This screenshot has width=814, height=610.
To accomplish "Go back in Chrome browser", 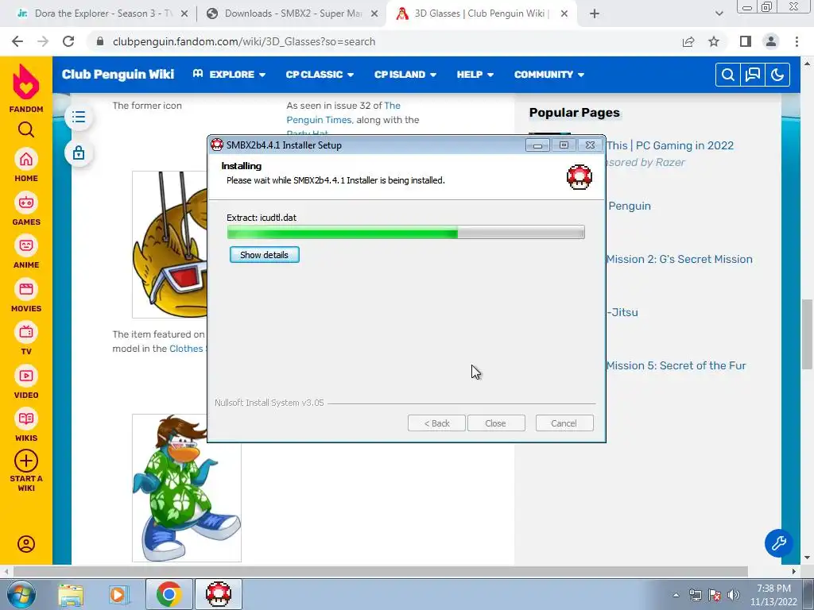I will (x=17, y=41).
